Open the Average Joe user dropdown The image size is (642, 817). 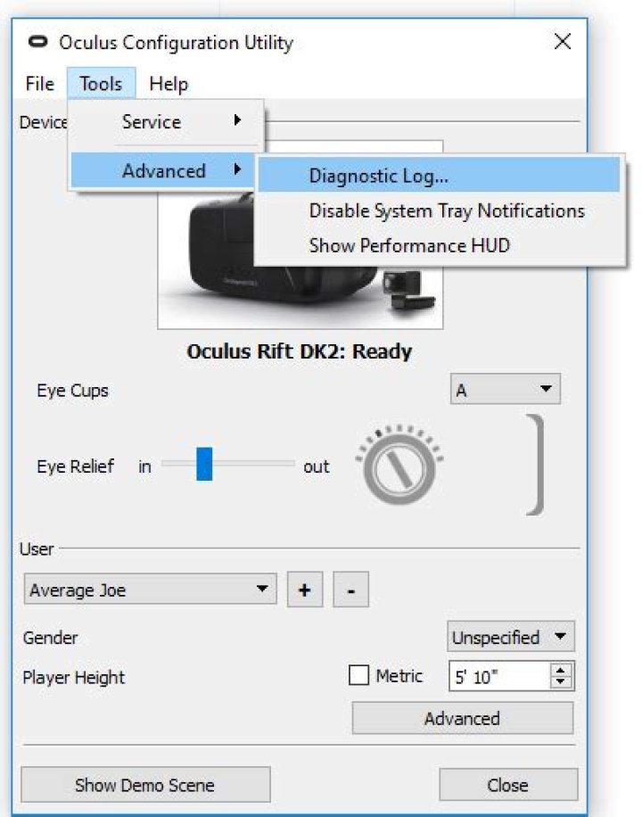click(x=150, y=590)
